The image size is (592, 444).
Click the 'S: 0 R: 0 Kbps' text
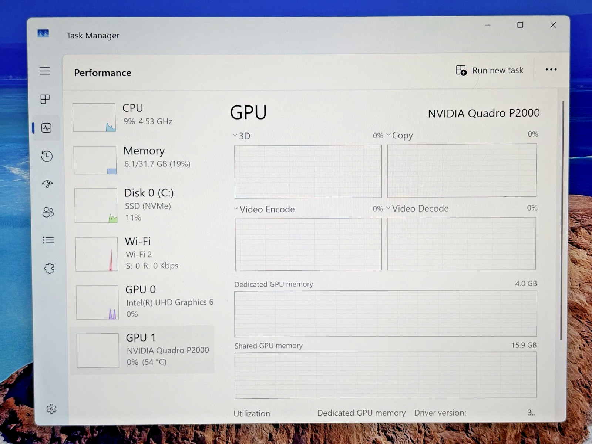(x=152, y=266)
